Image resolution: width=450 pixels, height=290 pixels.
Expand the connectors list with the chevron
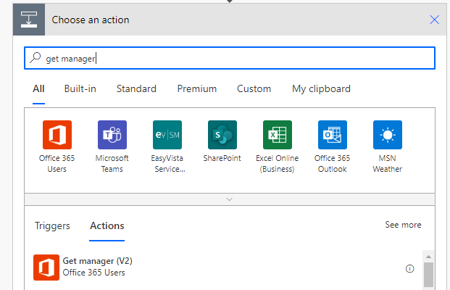click(229, 199)
